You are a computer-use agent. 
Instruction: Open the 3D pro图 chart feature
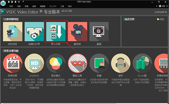pos(142,63)
